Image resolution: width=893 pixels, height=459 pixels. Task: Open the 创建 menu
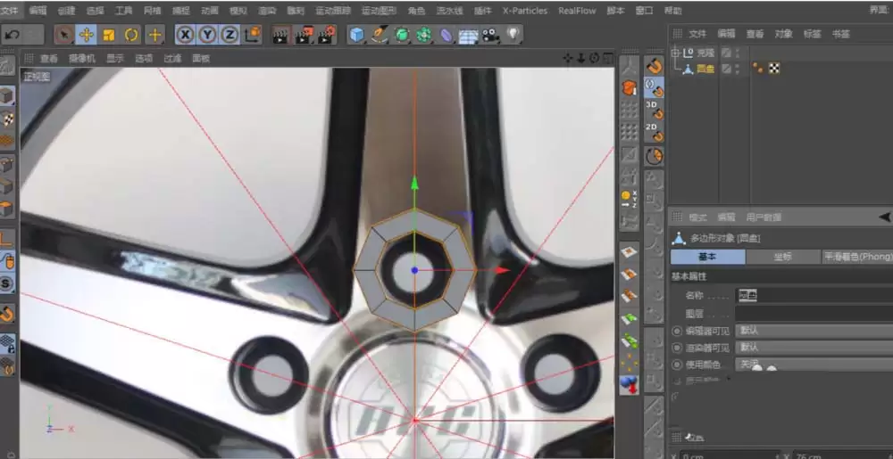[x=66, y=10]
